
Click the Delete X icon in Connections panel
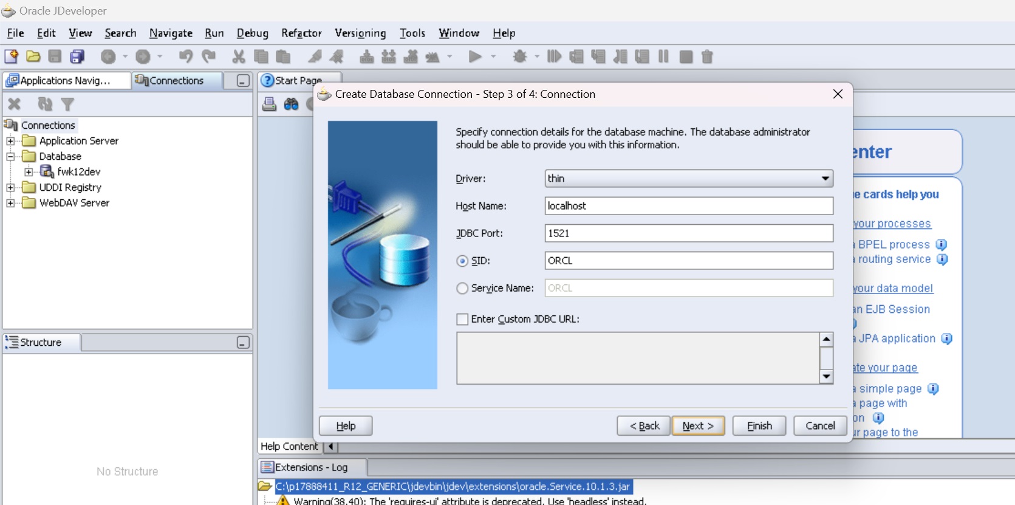pos(15,104)
